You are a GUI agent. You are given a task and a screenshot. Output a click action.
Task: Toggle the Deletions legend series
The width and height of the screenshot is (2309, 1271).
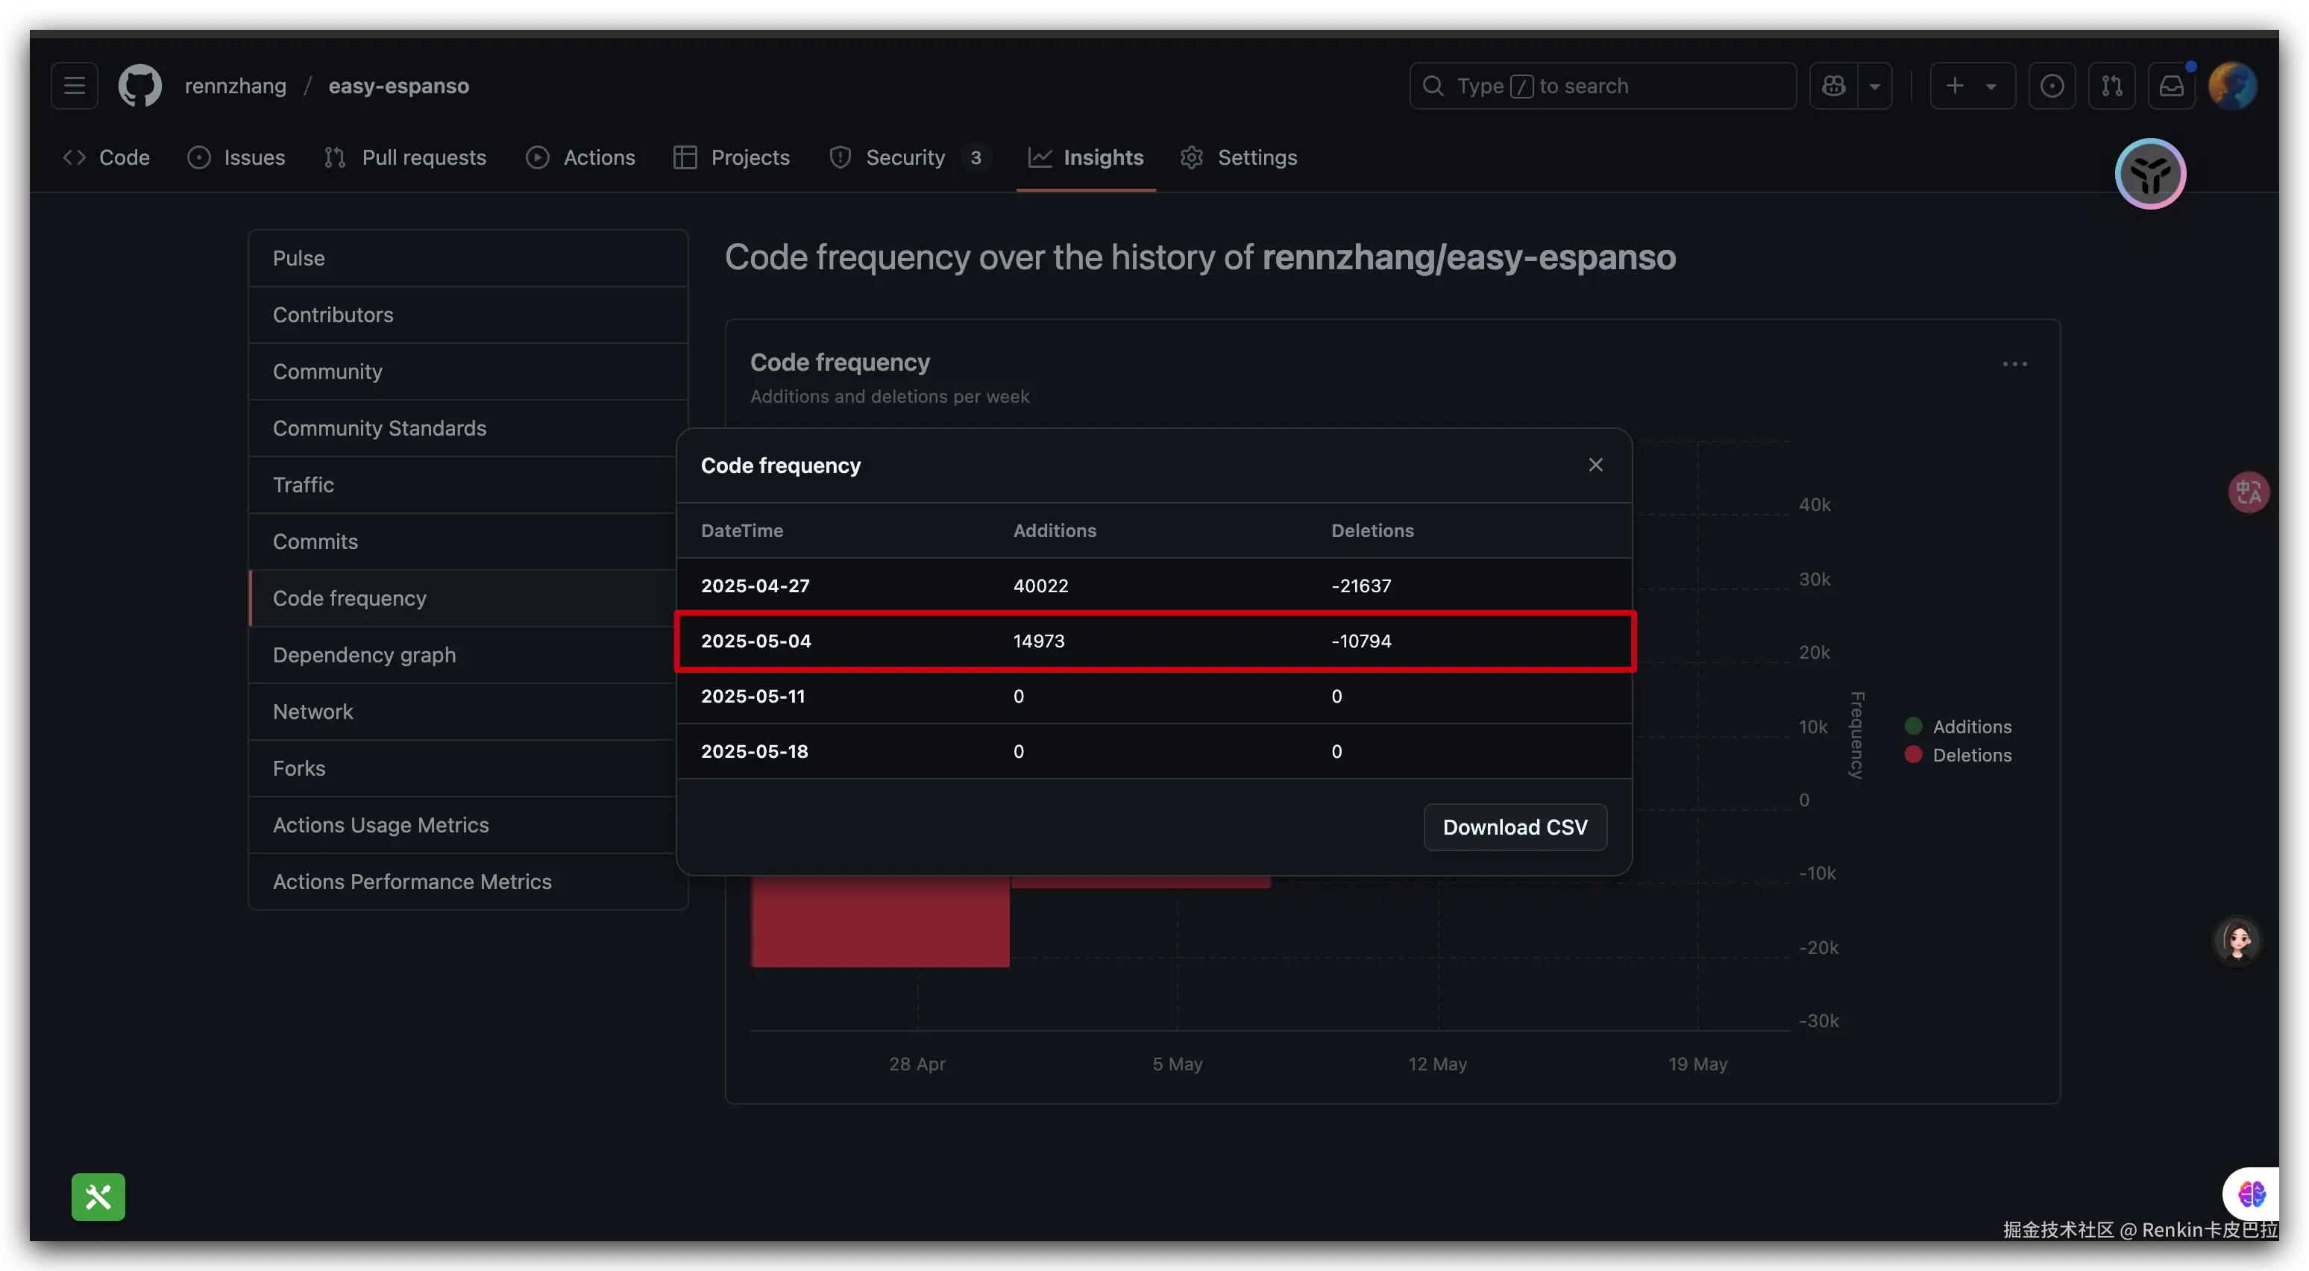pyautogui.click(x=1971, y=756)
